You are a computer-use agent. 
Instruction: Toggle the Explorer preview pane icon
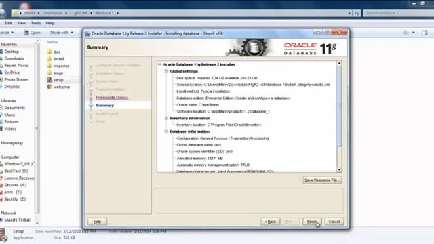point(425,33)
